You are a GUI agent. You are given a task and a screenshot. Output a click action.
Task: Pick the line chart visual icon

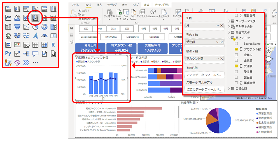point(8,18)
